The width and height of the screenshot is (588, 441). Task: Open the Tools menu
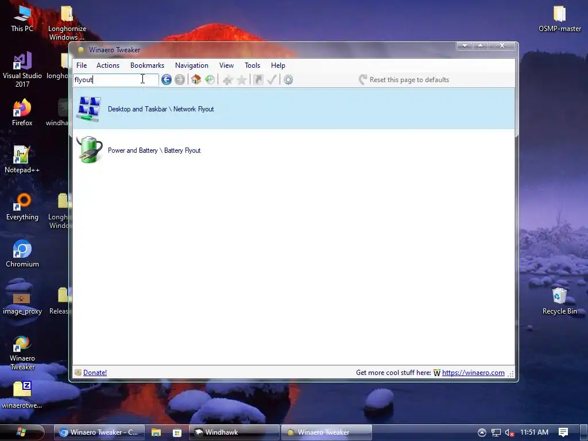(253, 65)
